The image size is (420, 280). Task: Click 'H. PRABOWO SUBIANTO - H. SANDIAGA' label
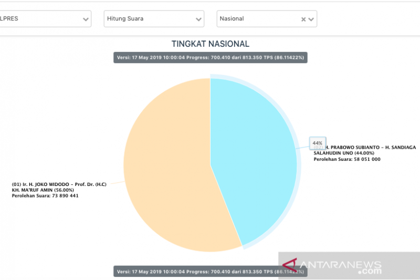[371, 148]
